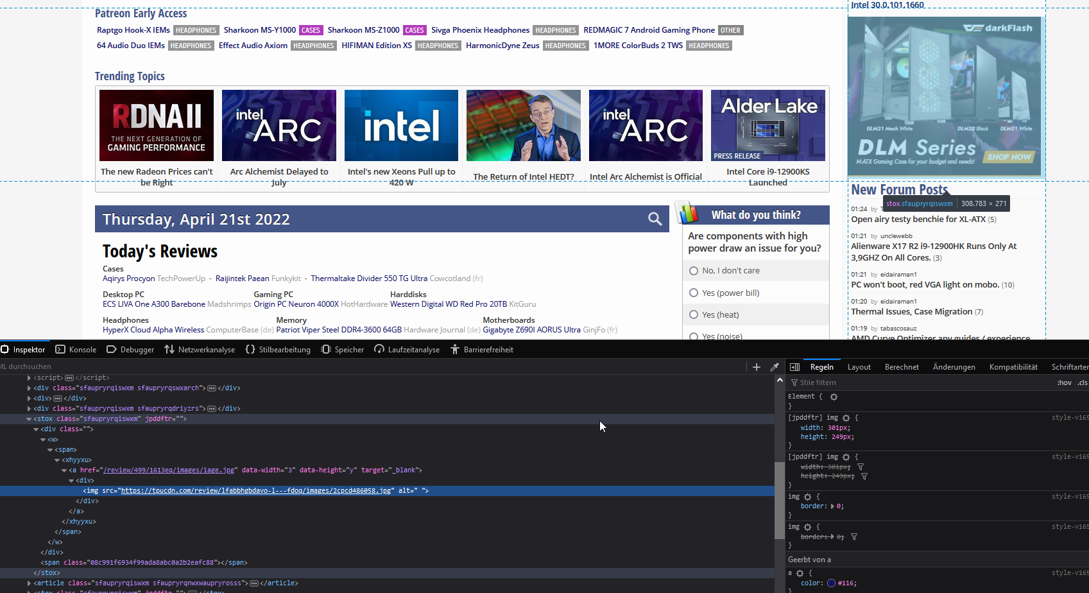Collapse the xhyyxu node
This screenshot has width=1089, height=593.
coord(57,460)
